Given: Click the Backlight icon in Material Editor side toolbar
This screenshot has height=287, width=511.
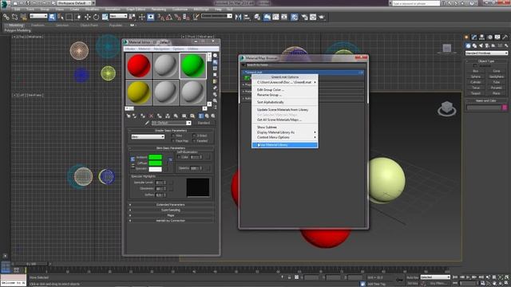Looking at the screenshot, I should [x=215, y=62].
